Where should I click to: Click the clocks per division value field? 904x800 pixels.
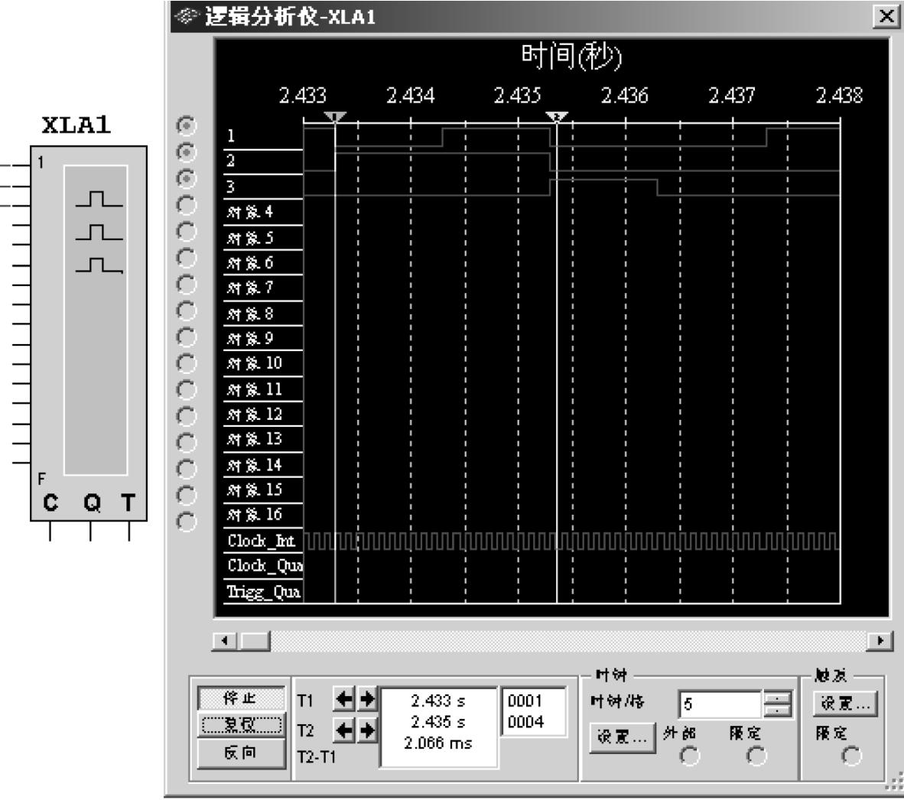point(720,704)
